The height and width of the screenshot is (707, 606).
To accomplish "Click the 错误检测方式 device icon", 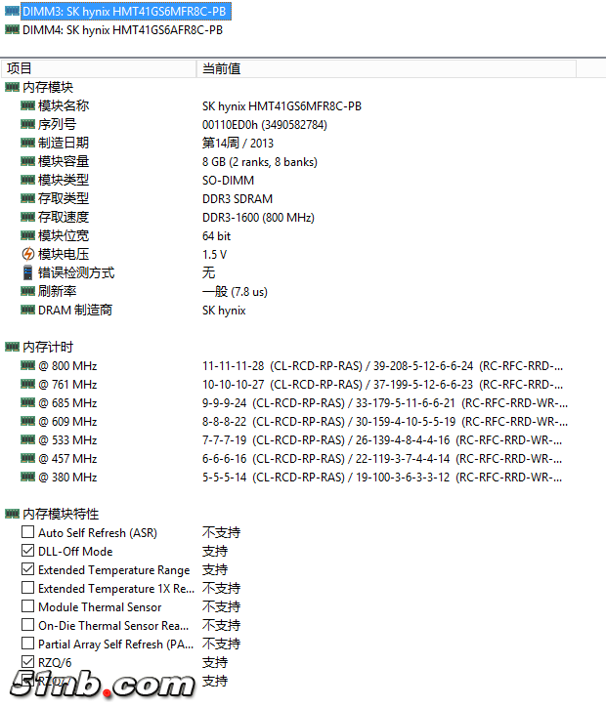I will pyautogui.click(x=28, y=272).
